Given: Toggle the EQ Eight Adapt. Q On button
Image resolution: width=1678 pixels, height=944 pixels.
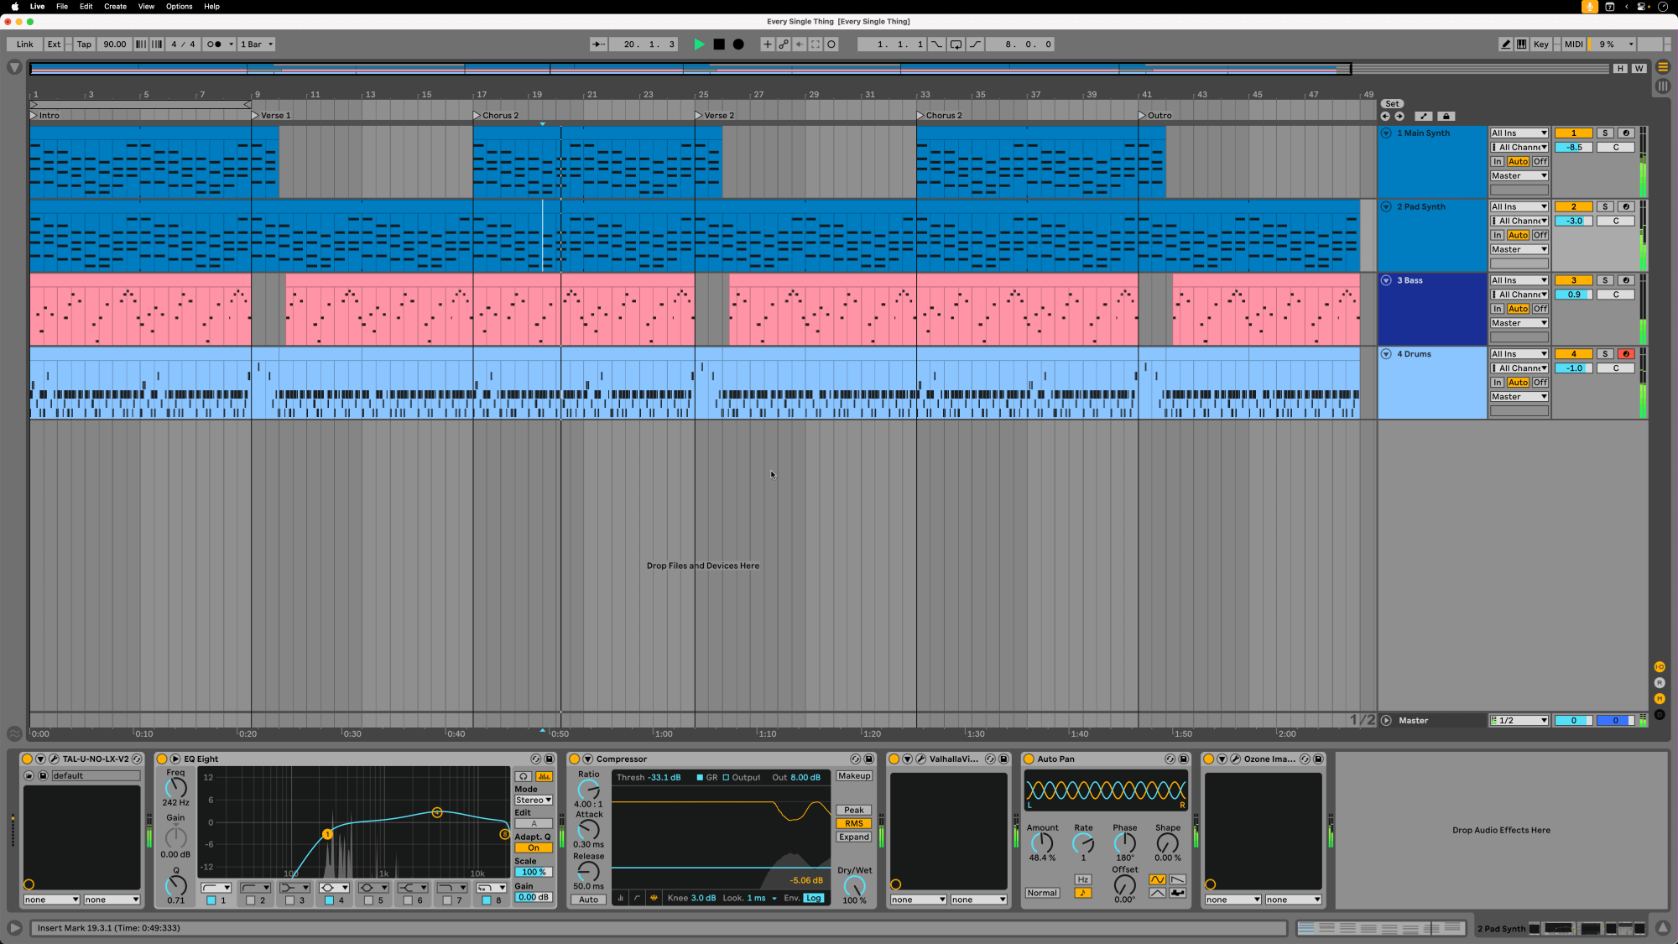Looking at the screenshot, I should pos(534,848).
